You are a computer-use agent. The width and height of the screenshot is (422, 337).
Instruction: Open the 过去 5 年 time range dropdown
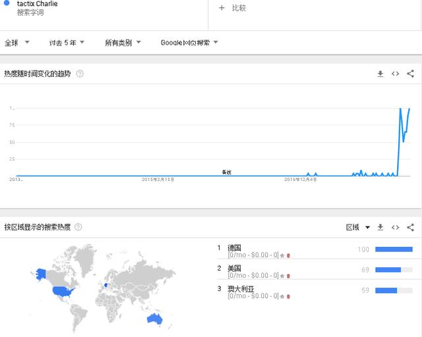67,43
